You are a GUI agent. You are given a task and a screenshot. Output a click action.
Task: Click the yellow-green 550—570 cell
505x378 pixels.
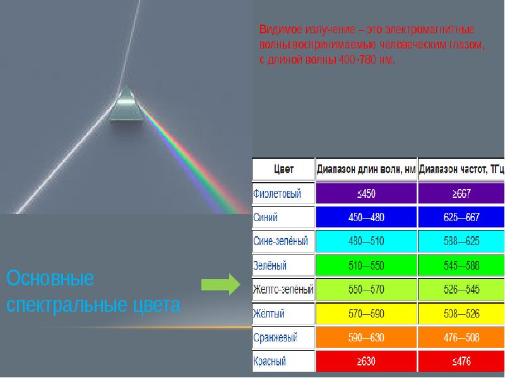coord(366,289)
